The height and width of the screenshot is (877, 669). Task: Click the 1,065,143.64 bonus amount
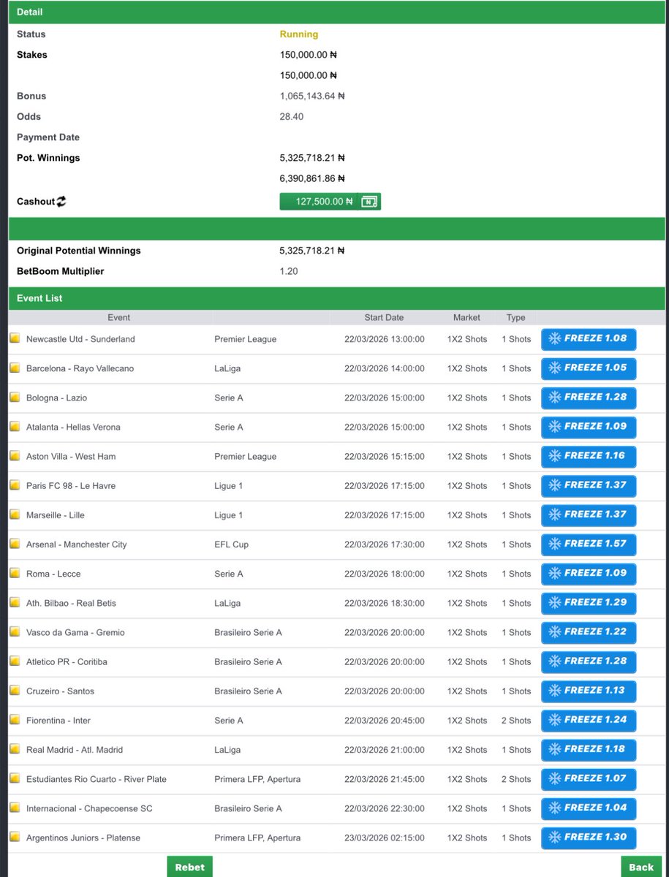point(312,96)
